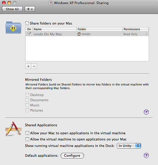Open the In Unity Dock dropdown
This screenshot has height=165, width=158.
click(x=129, y=146)
